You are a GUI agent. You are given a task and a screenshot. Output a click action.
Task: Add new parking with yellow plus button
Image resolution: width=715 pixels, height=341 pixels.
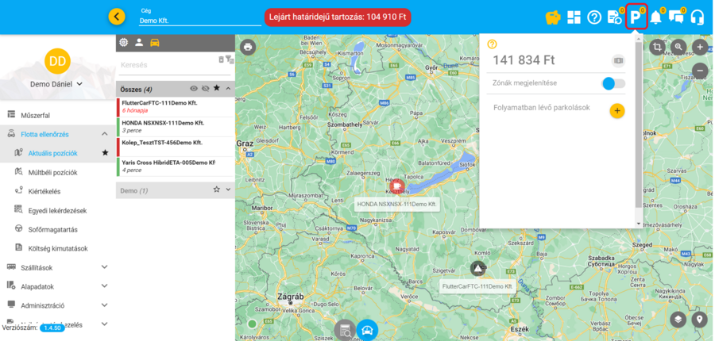pos(616,111)
